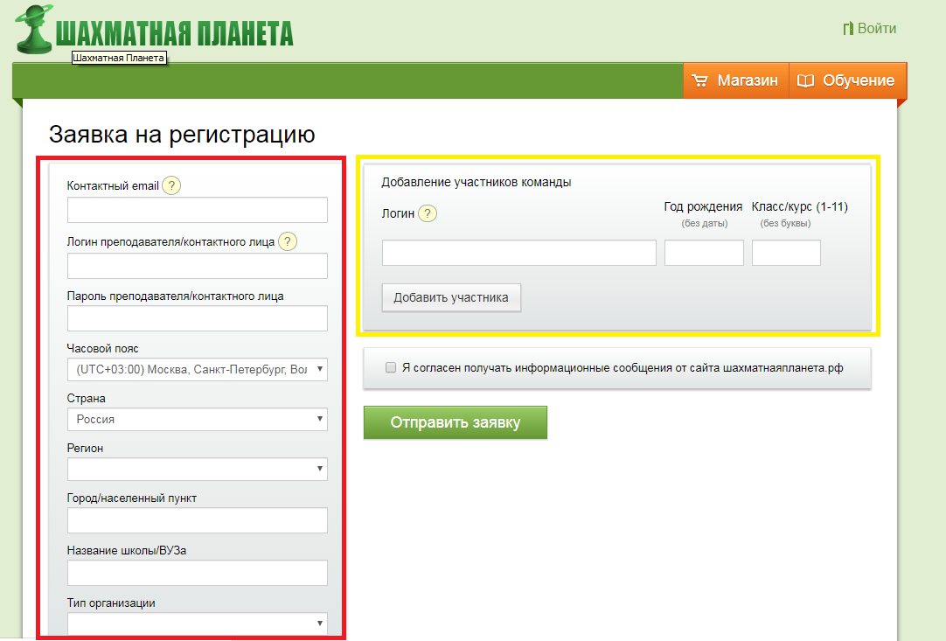
Task: Click the shopping cart icon for Магазин
Action: (699, 80)
